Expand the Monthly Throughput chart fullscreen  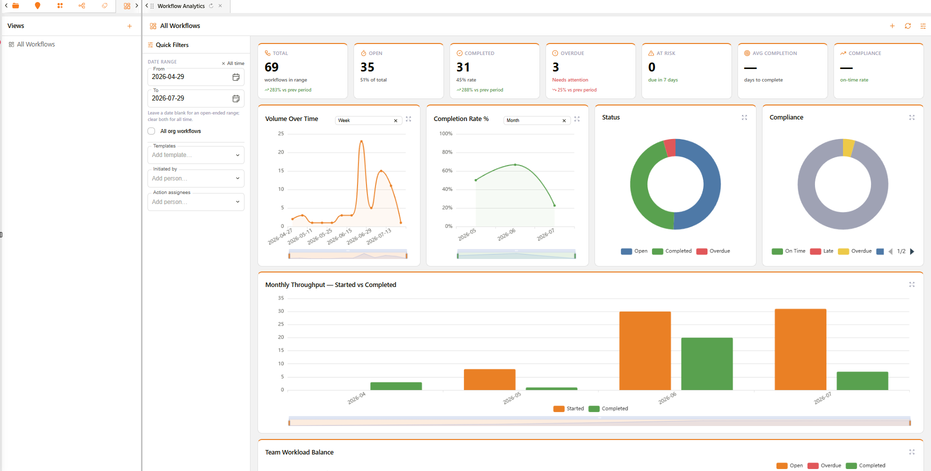pyautogui.click(x=912, y=284)
